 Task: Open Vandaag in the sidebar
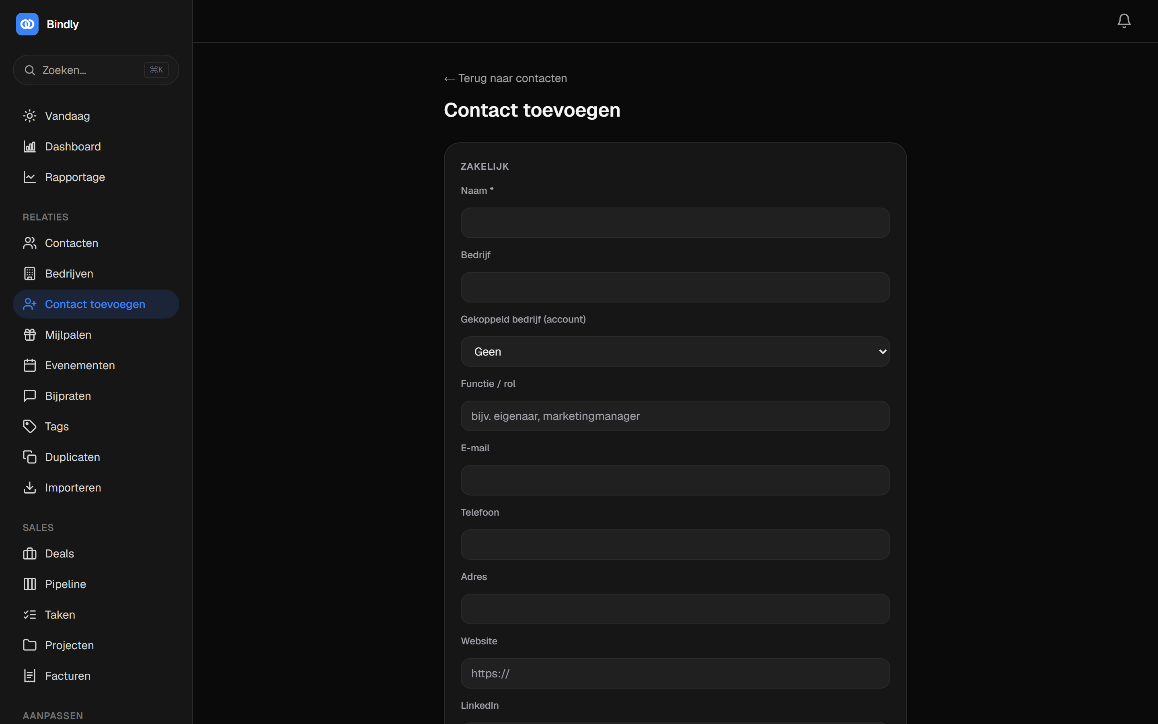point(96,116)
